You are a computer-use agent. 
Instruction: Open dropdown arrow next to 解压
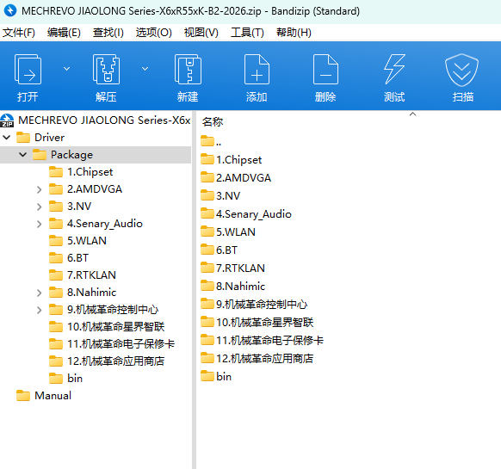point(145,69)
